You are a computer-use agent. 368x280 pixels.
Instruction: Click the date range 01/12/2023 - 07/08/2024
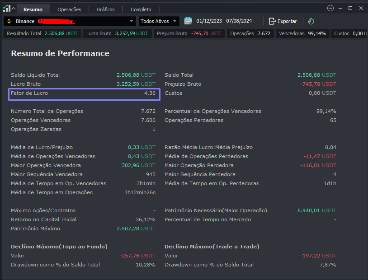point(230,21)
